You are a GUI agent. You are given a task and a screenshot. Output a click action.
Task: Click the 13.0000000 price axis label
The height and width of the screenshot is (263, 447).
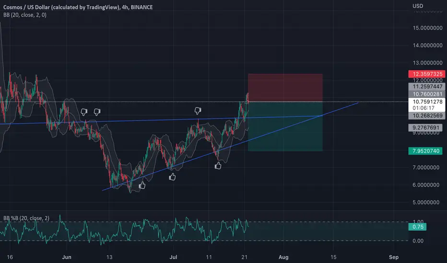pos(427,63)
